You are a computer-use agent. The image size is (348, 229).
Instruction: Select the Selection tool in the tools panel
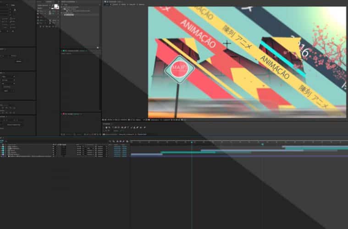tap(106, 127)
